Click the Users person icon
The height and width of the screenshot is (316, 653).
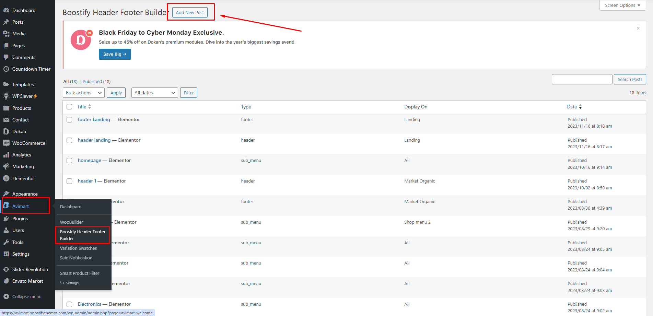pos(6,230)
